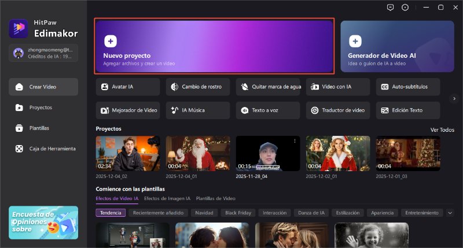Go to Plantillas in sidebar

click(x=43, y=128)
